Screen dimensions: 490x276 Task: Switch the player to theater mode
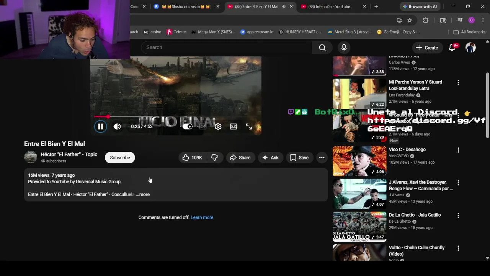(x=234, y=127)
